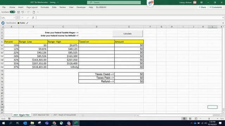
Task: Click the zoom in plus button
Action: coord(218,119)
